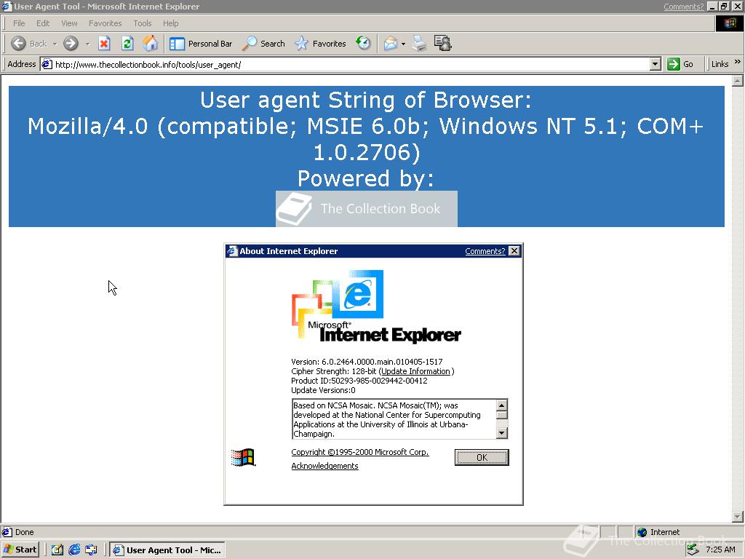Launch Internet Explorer from quick launch
Viewport: 745px width, 559px height.
pyautogui.click(x=74, y=550)
